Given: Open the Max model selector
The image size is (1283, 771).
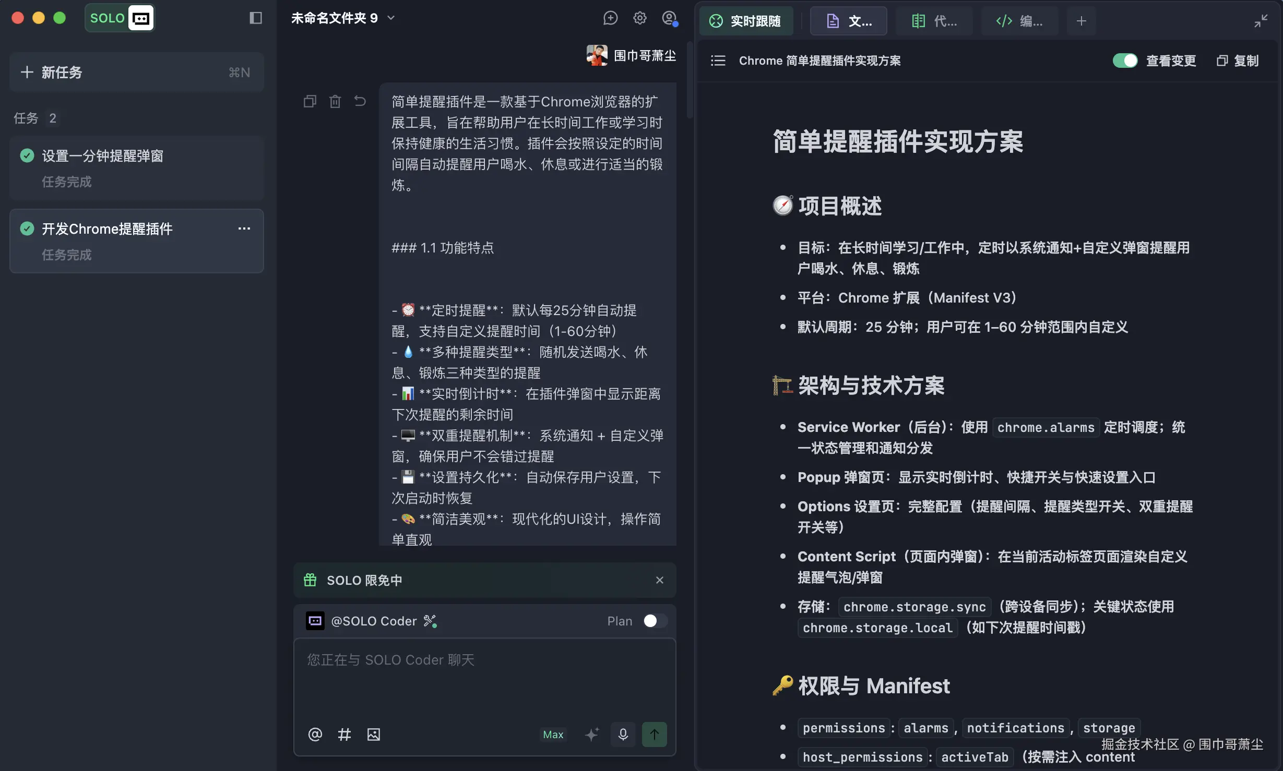Looking at the screenshot, I should (x=553, y=734).
